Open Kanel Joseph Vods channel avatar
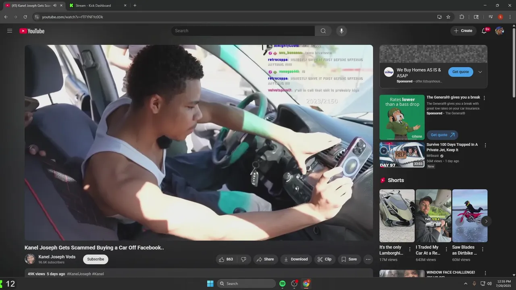The image size is (516, 290). [30, 259]
